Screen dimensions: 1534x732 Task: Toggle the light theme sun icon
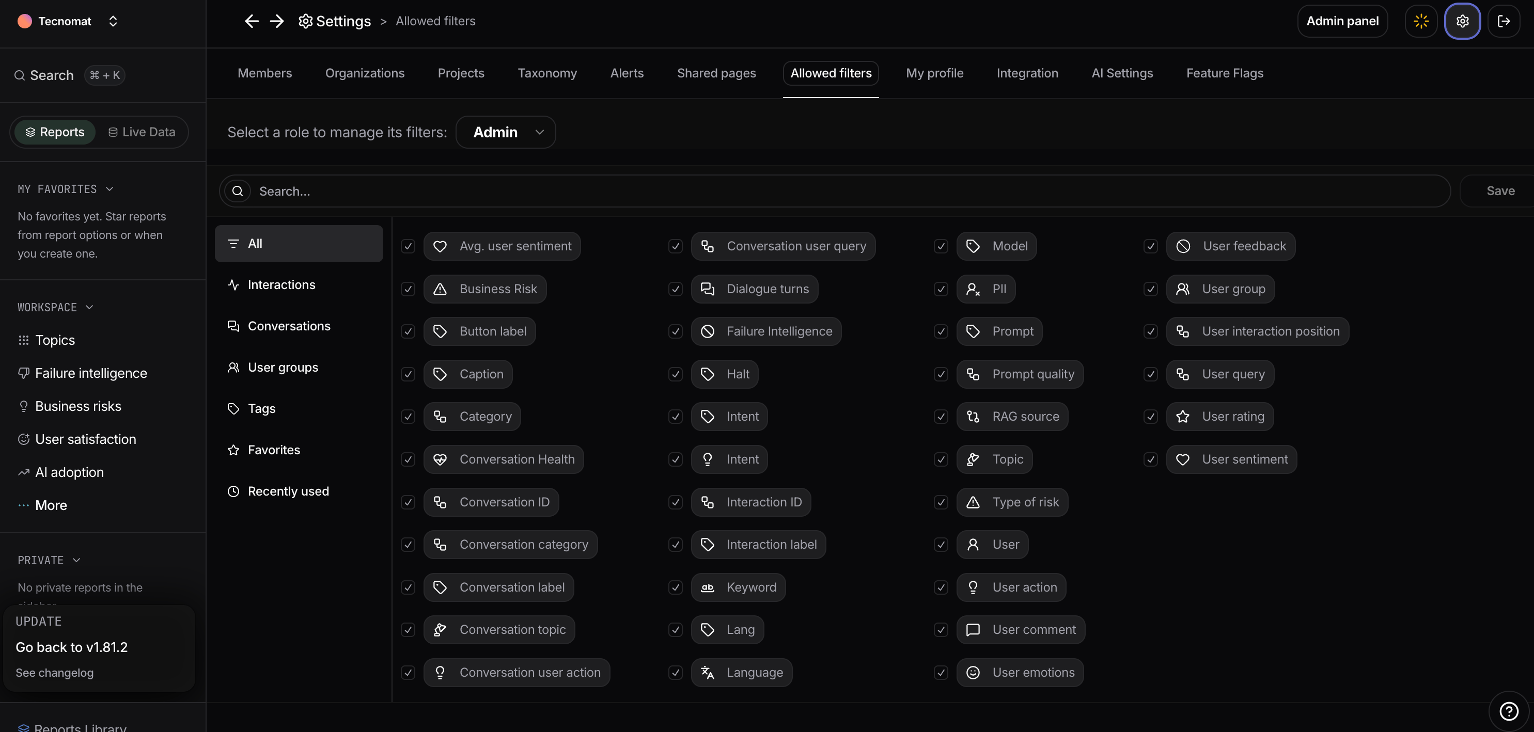click(1421, 22)
